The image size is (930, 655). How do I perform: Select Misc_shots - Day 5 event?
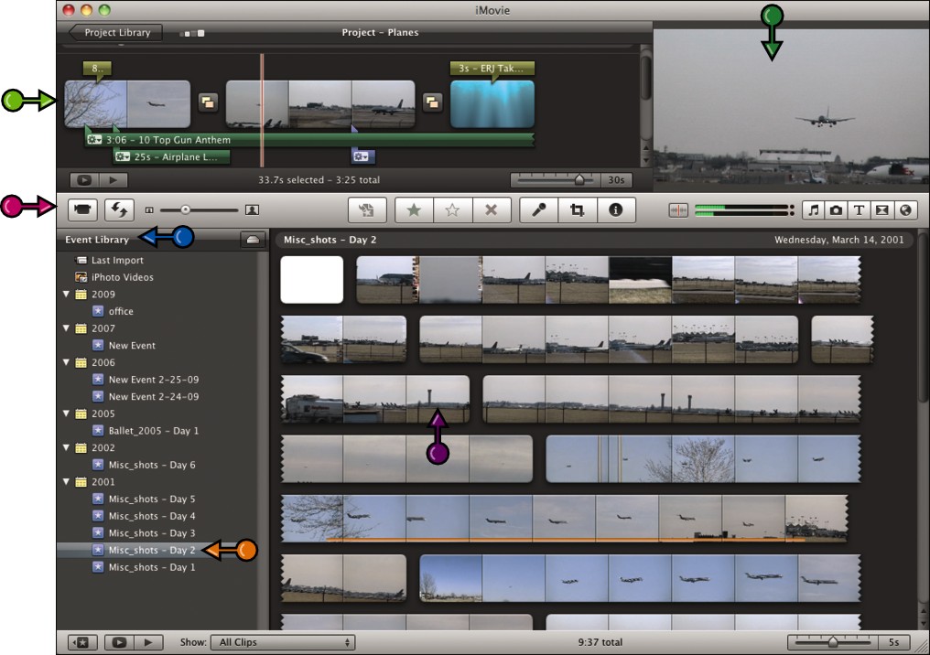[152, 499]
